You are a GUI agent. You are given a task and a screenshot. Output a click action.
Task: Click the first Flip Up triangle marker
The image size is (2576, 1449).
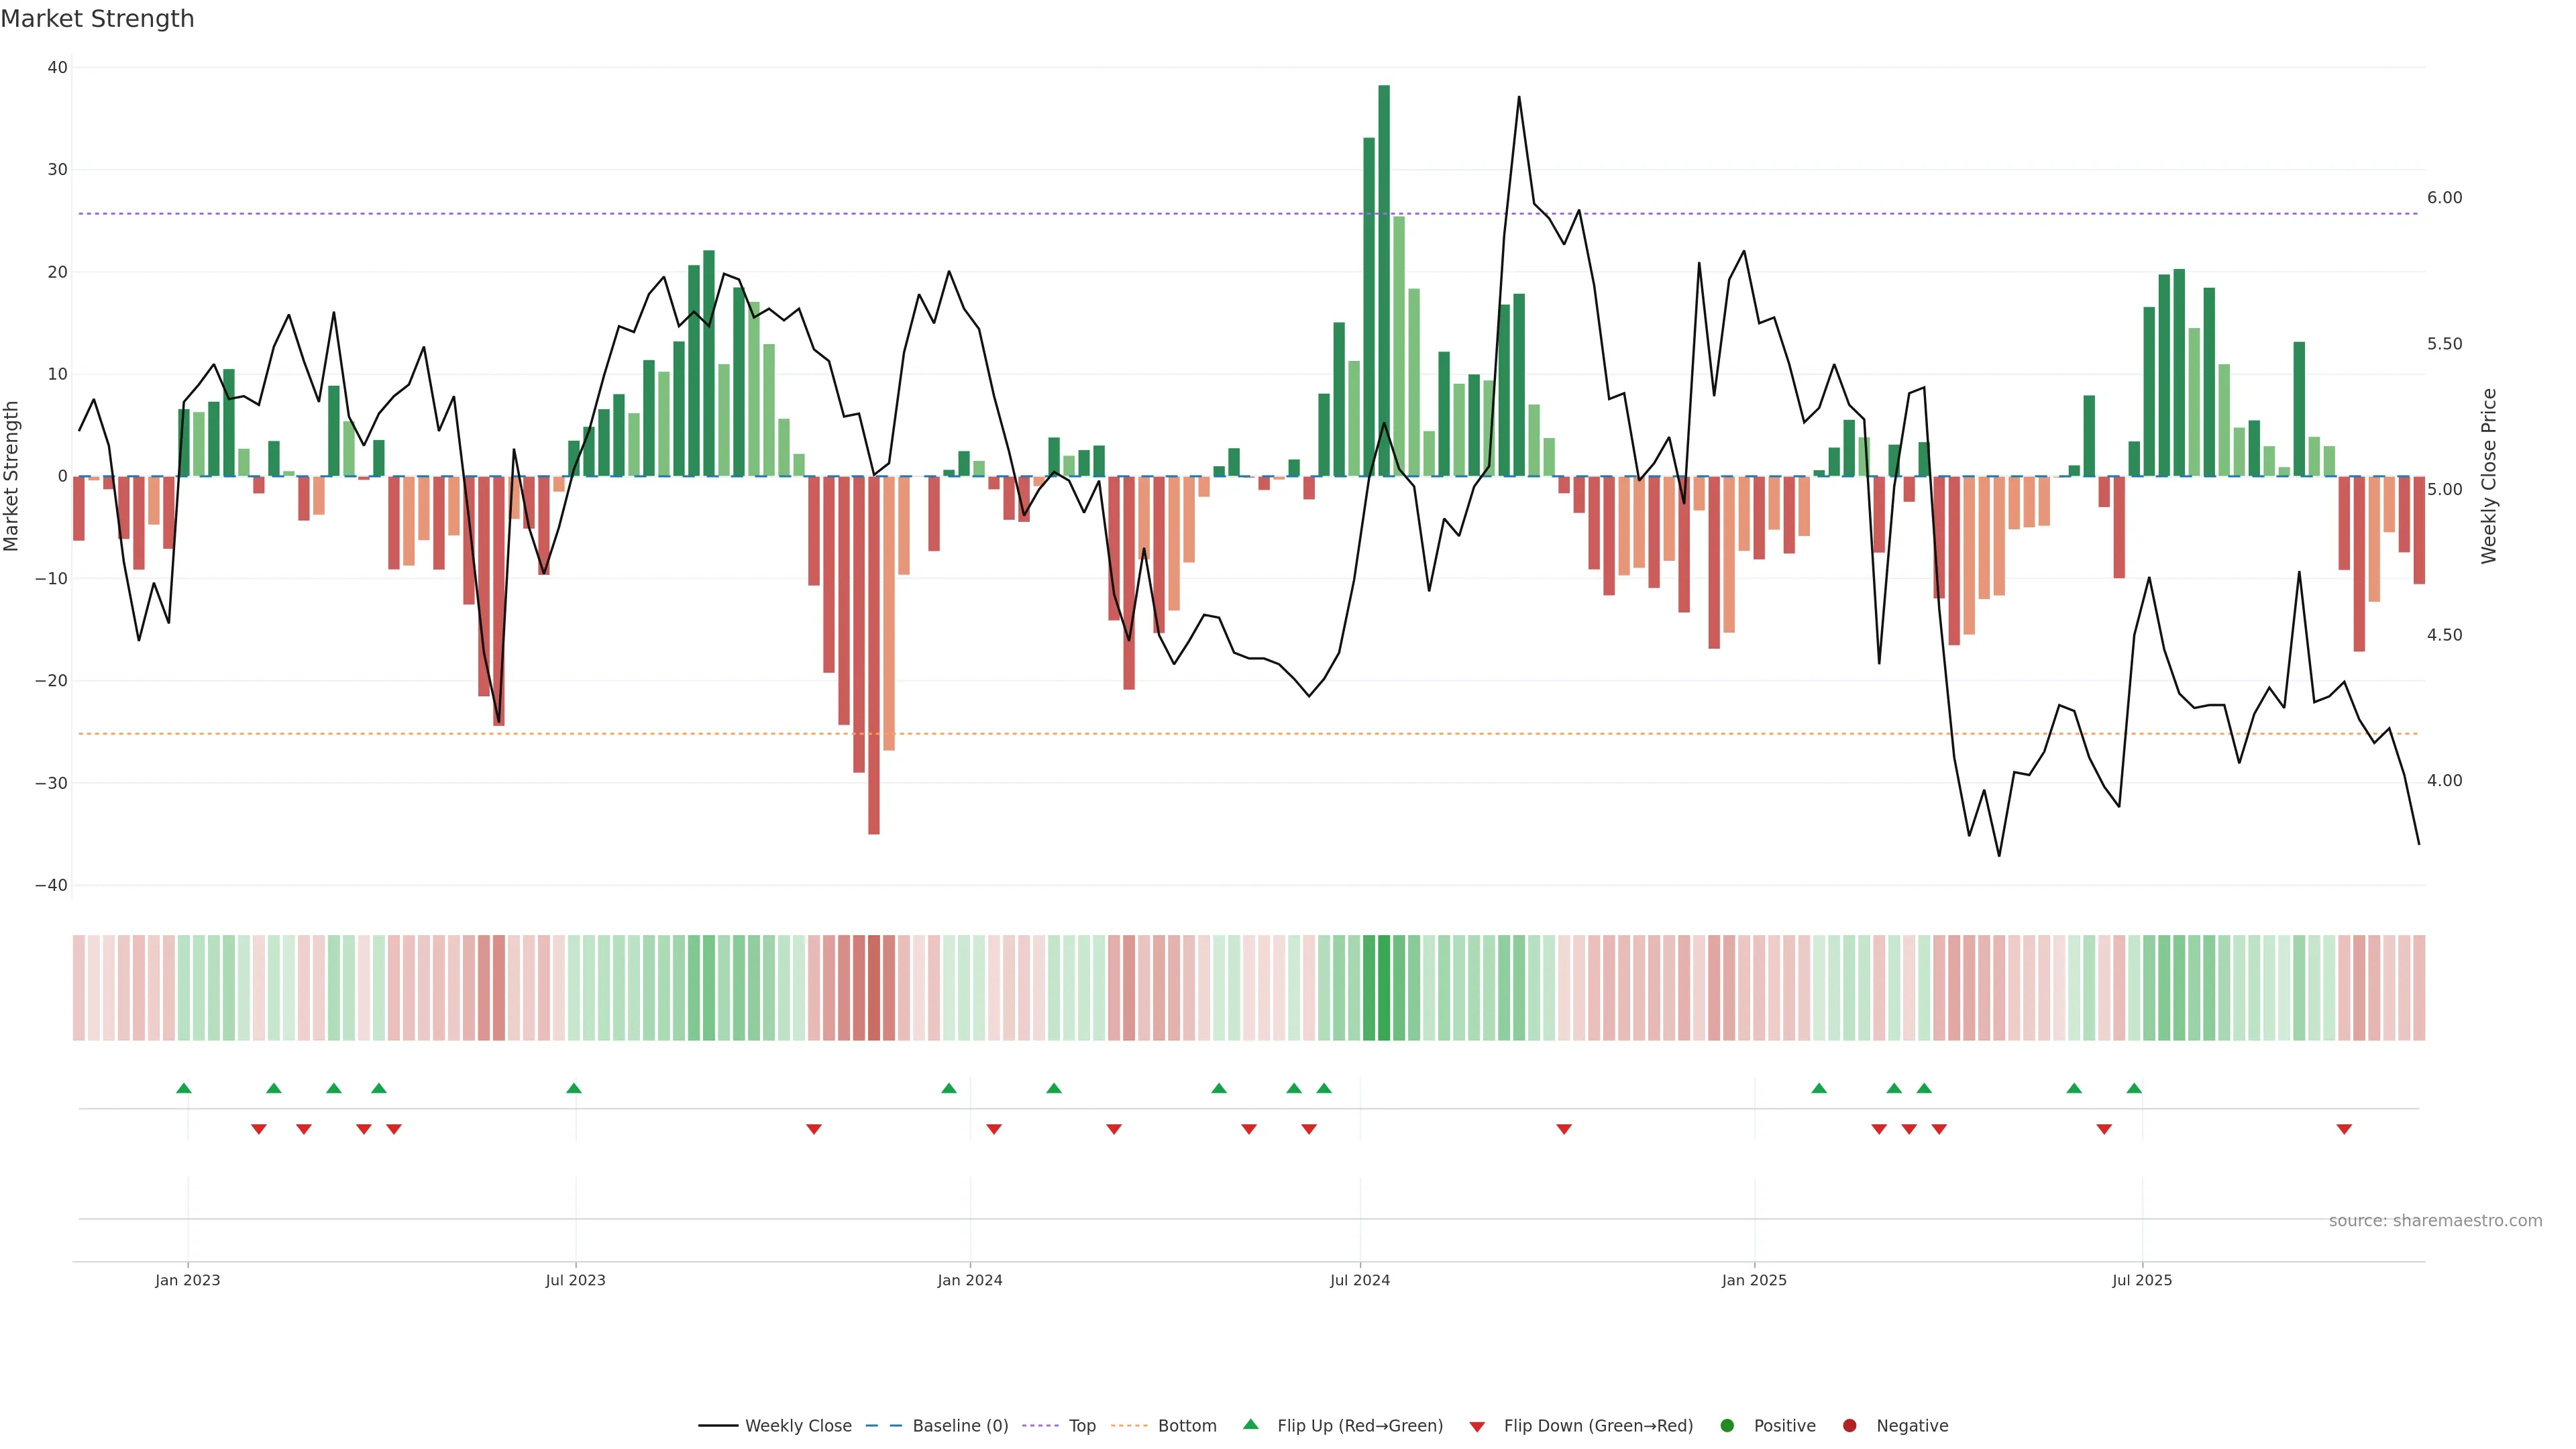coord(183,1088)
